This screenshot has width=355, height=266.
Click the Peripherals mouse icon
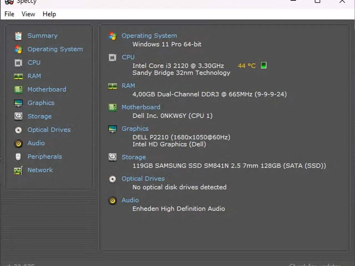18,157
